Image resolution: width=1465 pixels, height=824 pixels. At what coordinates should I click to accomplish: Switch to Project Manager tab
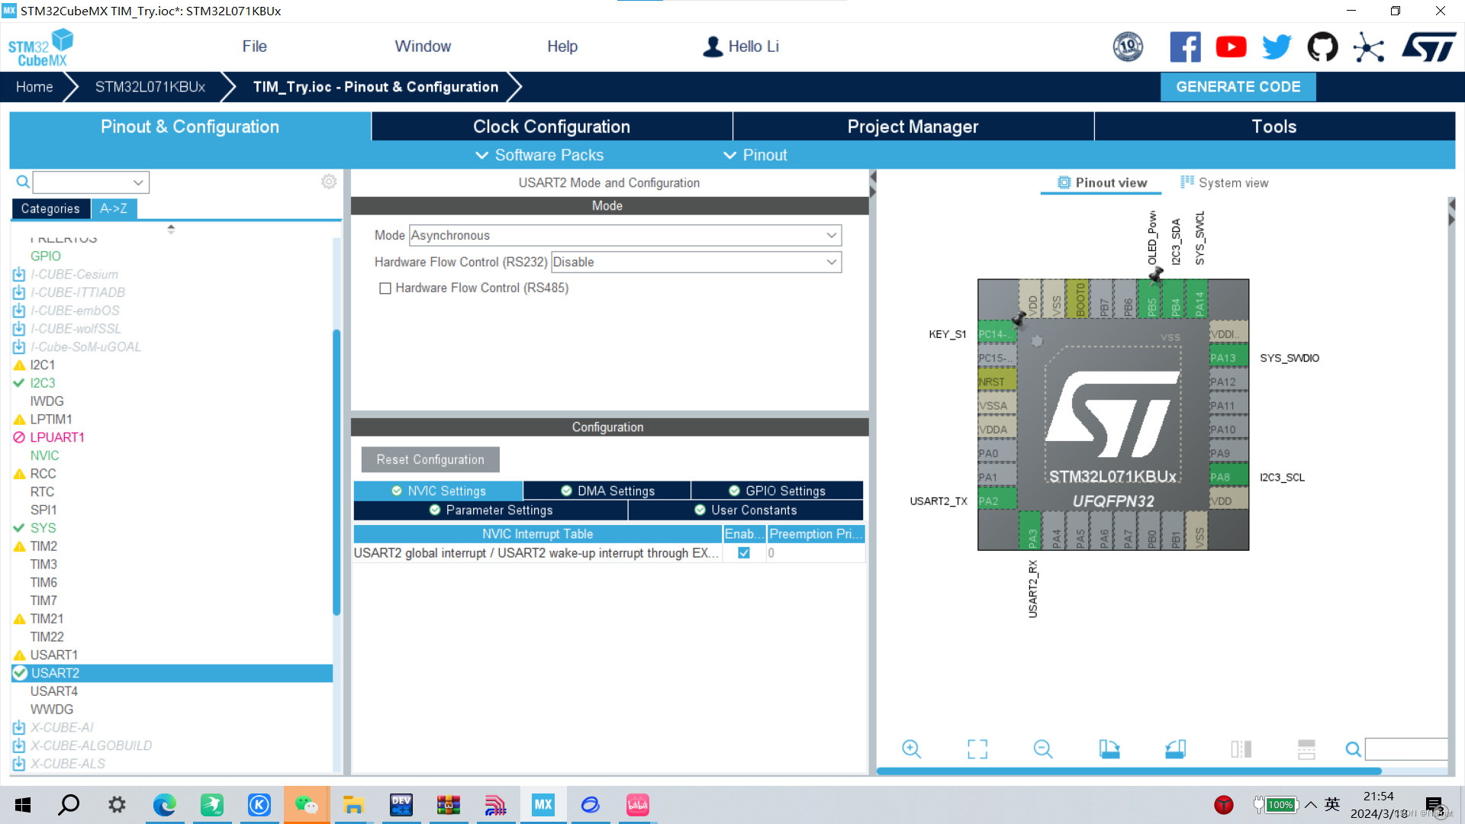913,127
